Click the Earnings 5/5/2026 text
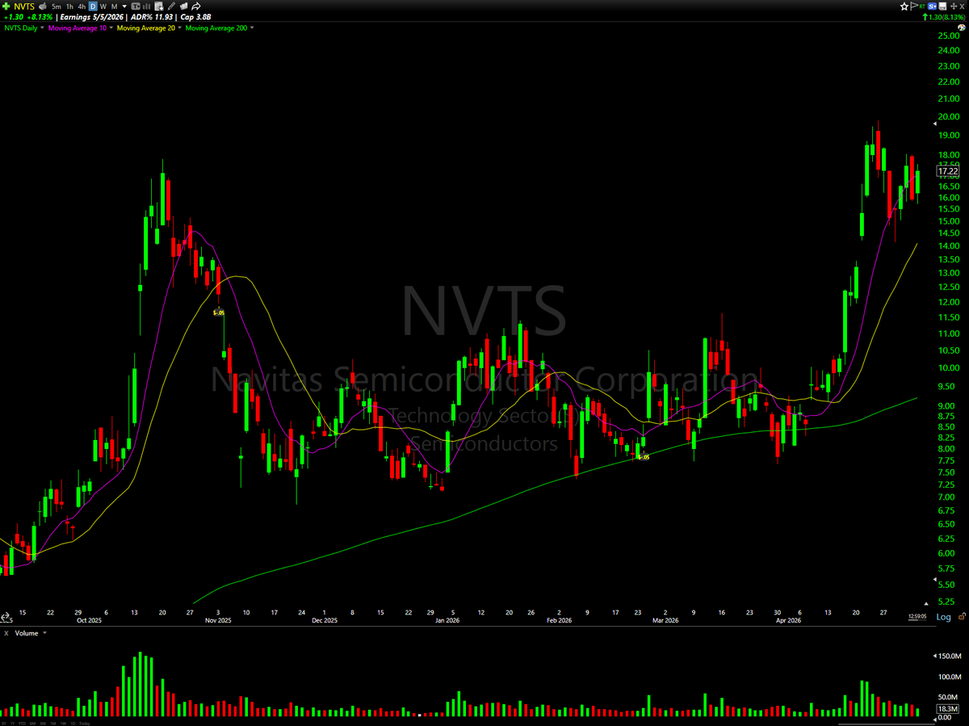969x726 pixels. point(91,17)
